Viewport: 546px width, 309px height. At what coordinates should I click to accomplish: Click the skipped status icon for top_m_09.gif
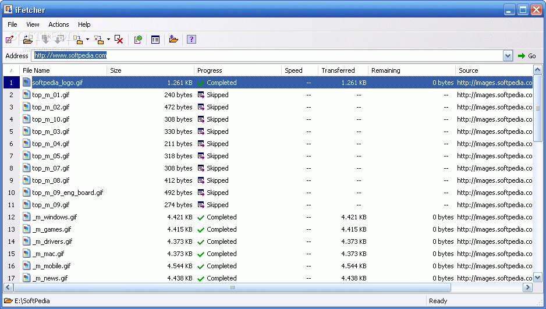(x=201, y=205)
